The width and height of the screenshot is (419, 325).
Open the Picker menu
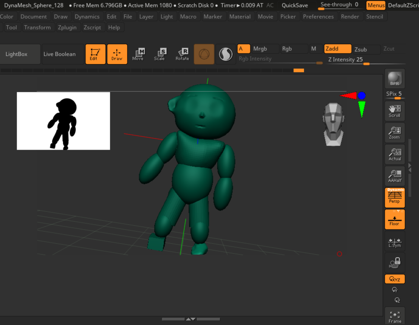coord(288,17)
